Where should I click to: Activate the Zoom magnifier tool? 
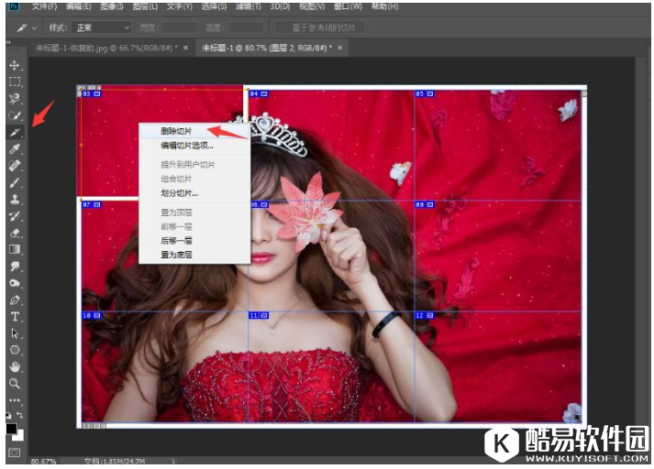tap(15, 383)
